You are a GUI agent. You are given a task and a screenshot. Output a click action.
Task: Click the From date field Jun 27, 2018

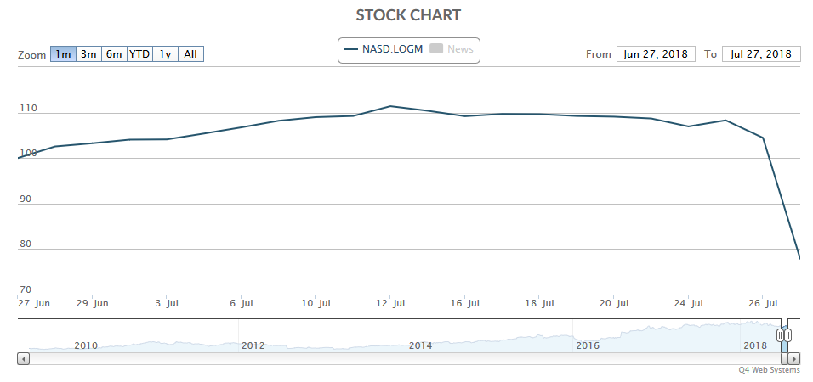[656, 53]
